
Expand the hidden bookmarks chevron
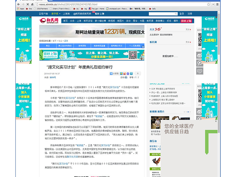(213, 4)
